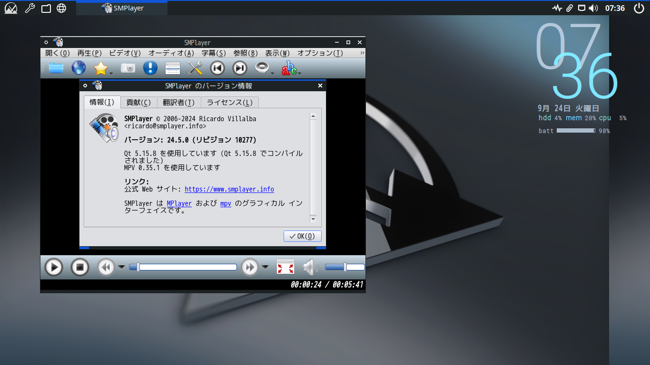Confirm the dialog with OK(O)
This screenshot has width=650, height=365.
click(x=303, y=236)
